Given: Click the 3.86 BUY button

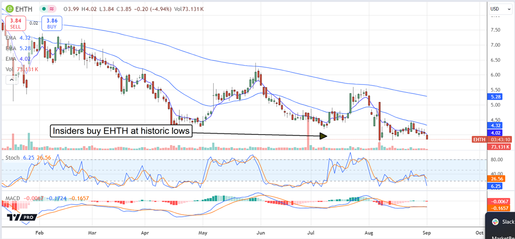Looking at the screenshot, I should point(51,23).
